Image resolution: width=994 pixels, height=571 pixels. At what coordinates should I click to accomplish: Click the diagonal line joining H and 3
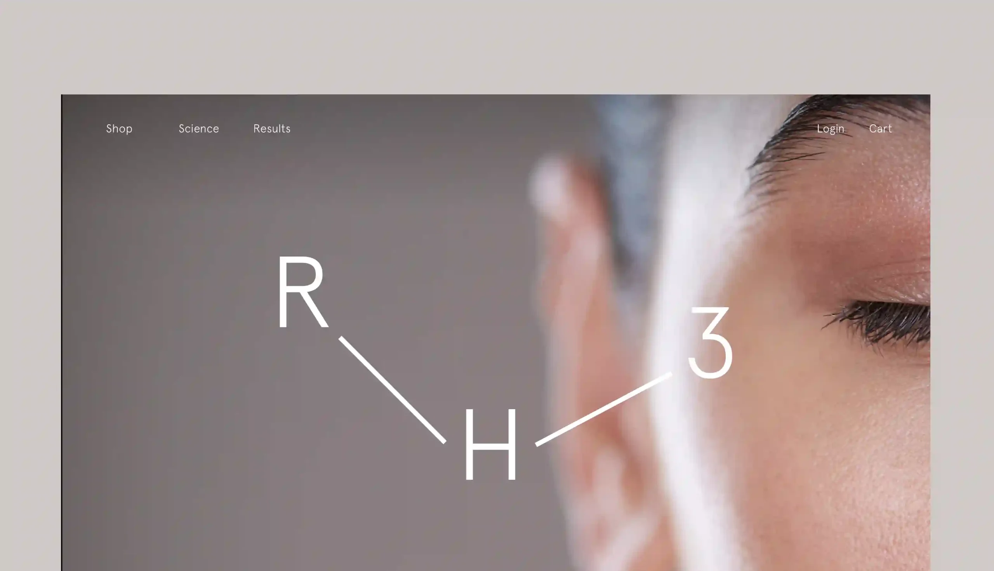604,409
